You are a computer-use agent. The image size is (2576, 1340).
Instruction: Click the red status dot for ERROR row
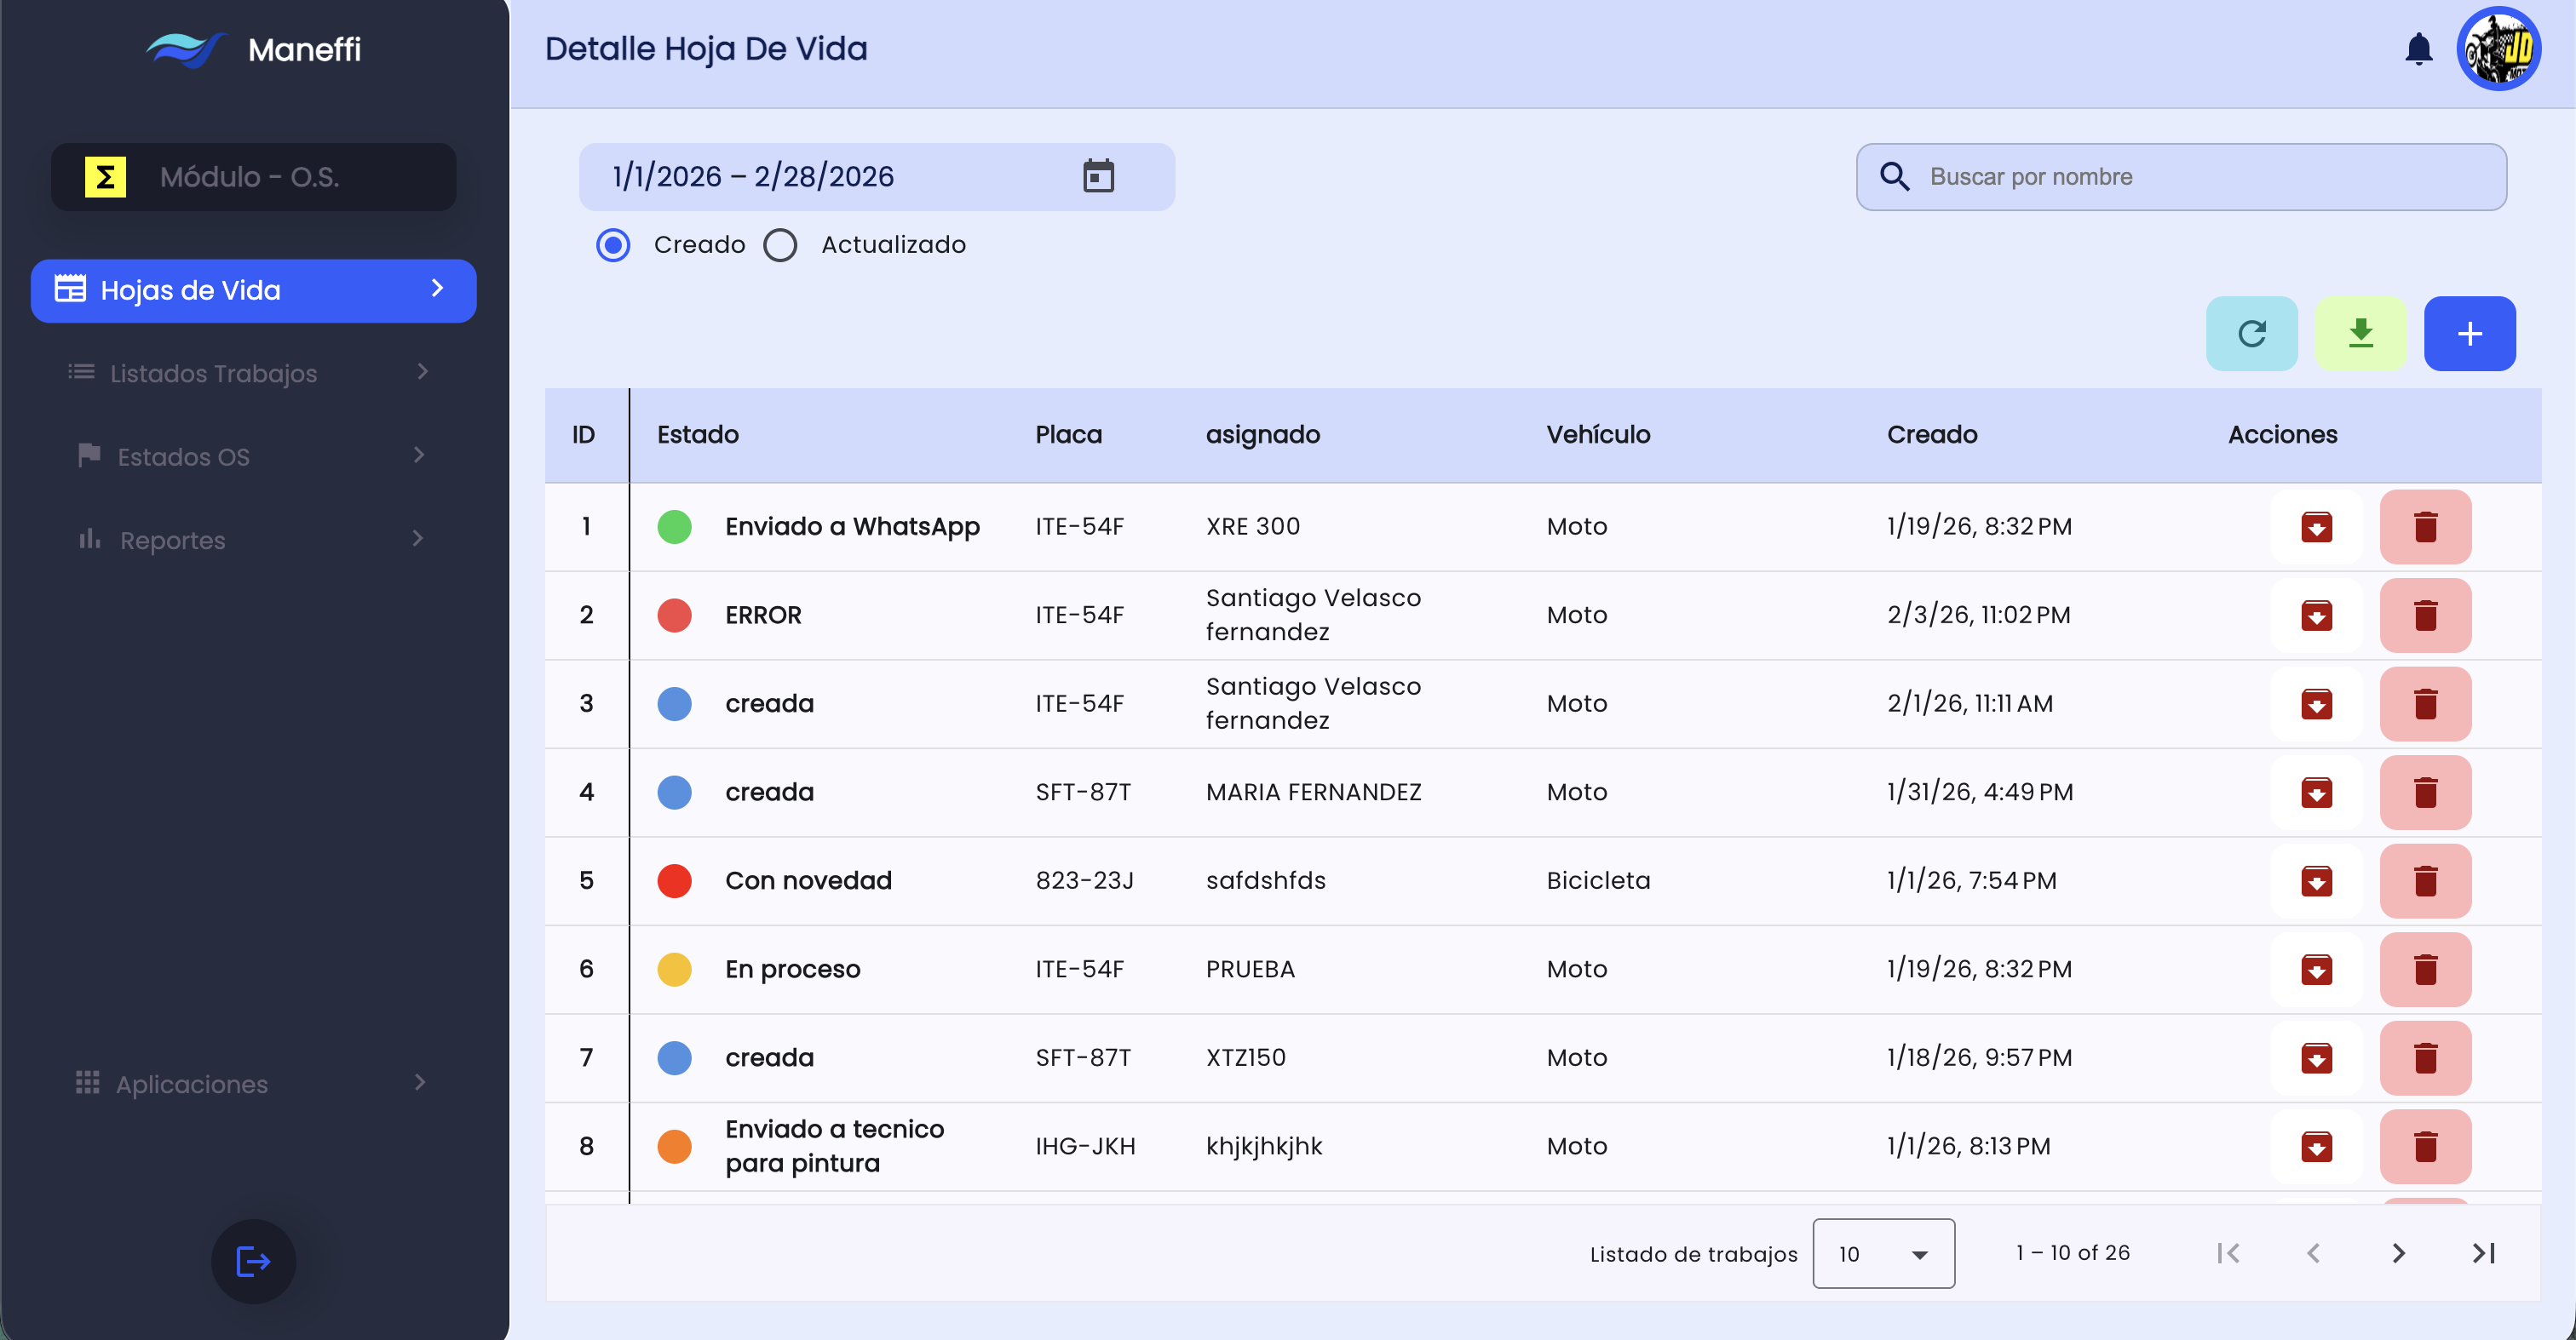pos(675,615)
